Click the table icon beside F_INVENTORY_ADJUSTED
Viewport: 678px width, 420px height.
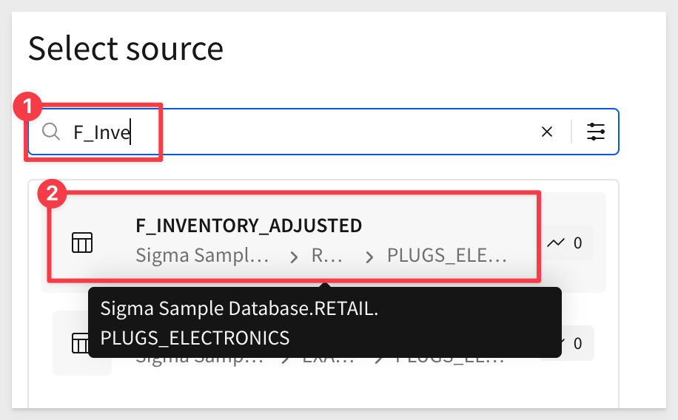[82, 243]
